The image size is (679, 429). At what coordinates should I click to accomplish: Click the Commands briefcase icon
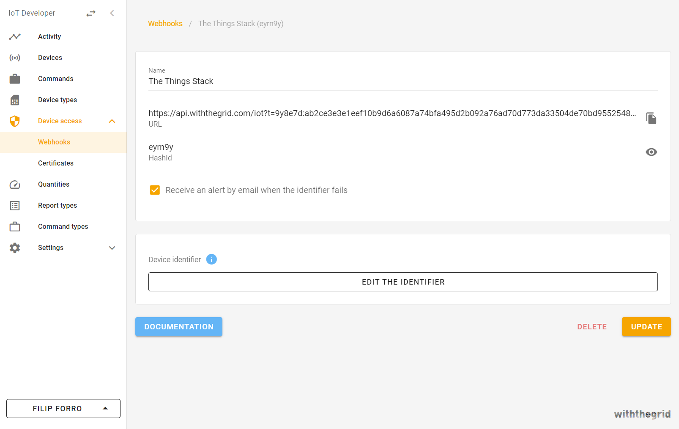tap(15, 79)
